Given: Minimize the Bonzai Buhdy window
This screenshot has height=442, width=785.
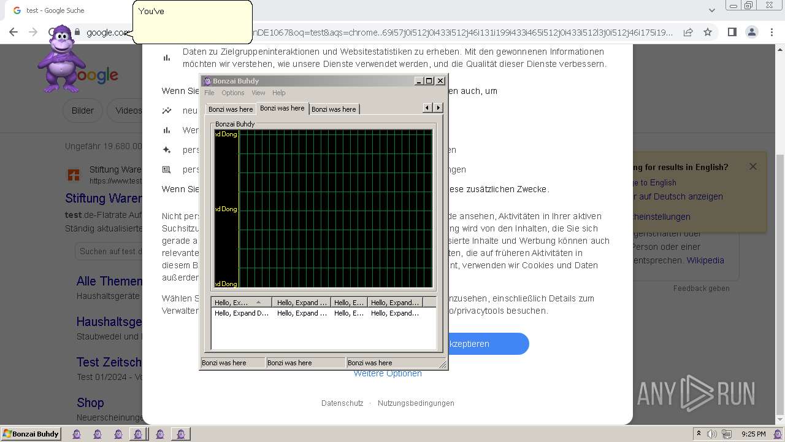Looking at the screenshot, I should pos(419,81).
